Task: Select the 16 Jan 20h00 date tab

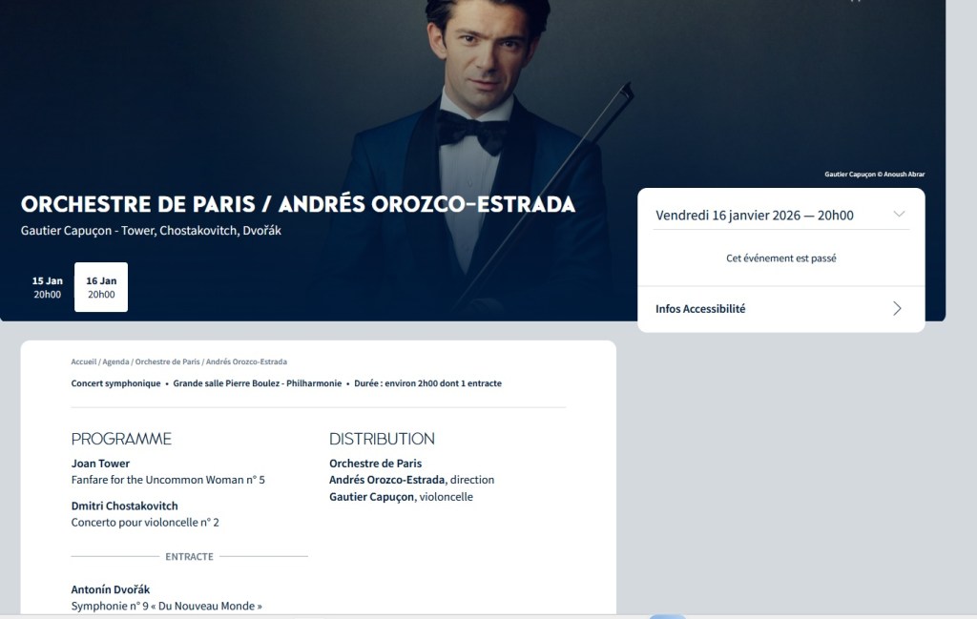Action: [x=101, y=287]
